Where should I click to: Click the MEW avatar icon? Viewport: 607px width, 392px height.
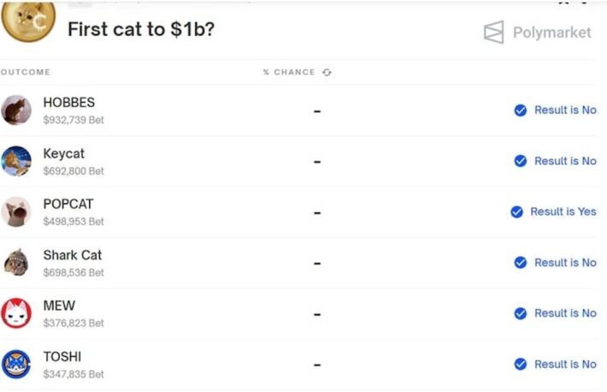[16, 313]
